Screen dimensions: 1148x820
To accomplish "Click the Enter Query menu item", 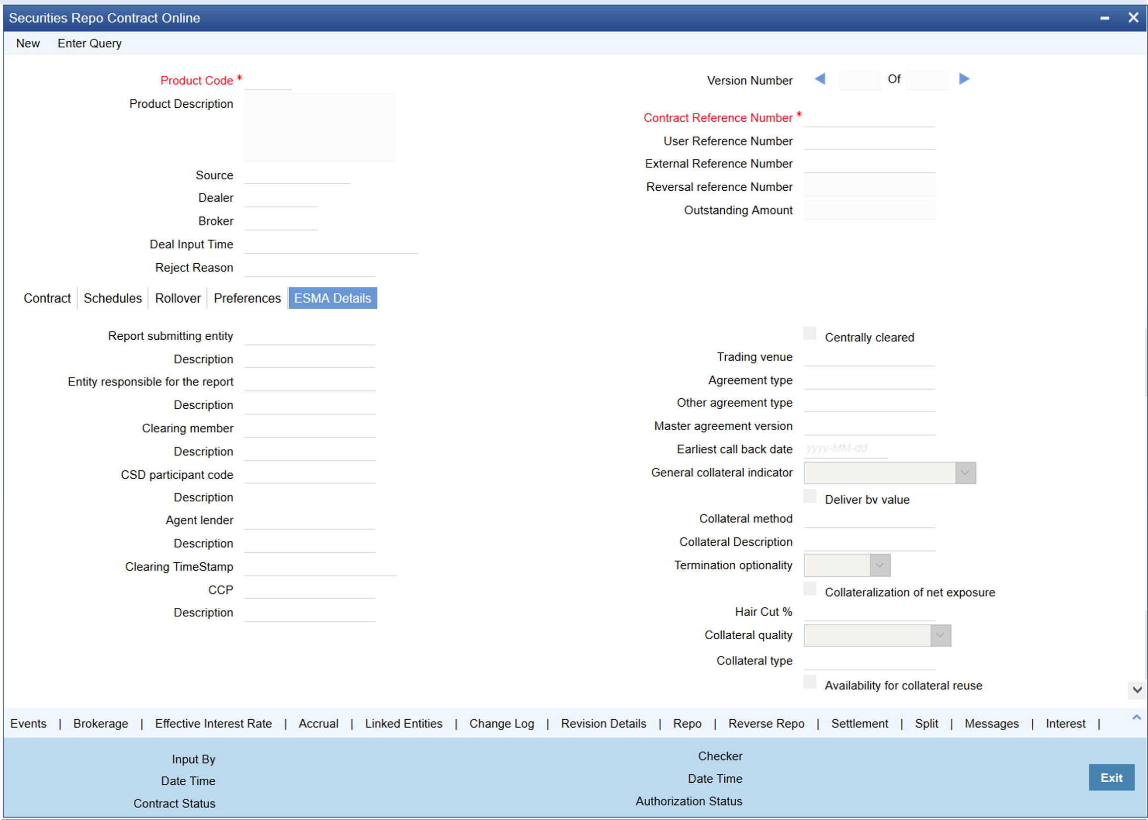I will point(89,43).
